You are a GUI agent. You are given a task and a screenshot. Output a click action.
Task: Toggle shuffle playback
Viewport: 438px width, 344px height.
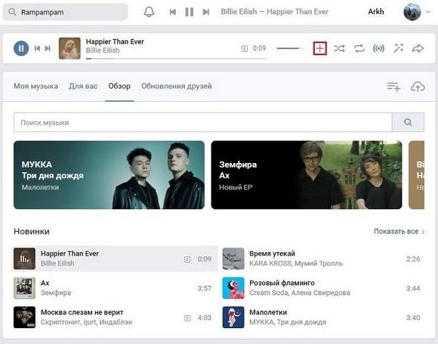[x=339, y=48]
